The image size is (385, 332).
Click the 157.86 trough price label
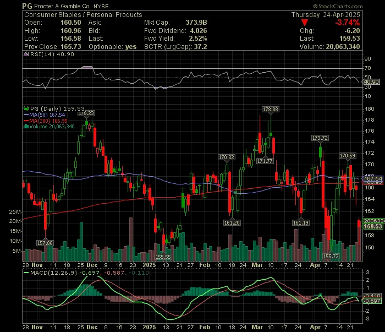pos(45,243)
